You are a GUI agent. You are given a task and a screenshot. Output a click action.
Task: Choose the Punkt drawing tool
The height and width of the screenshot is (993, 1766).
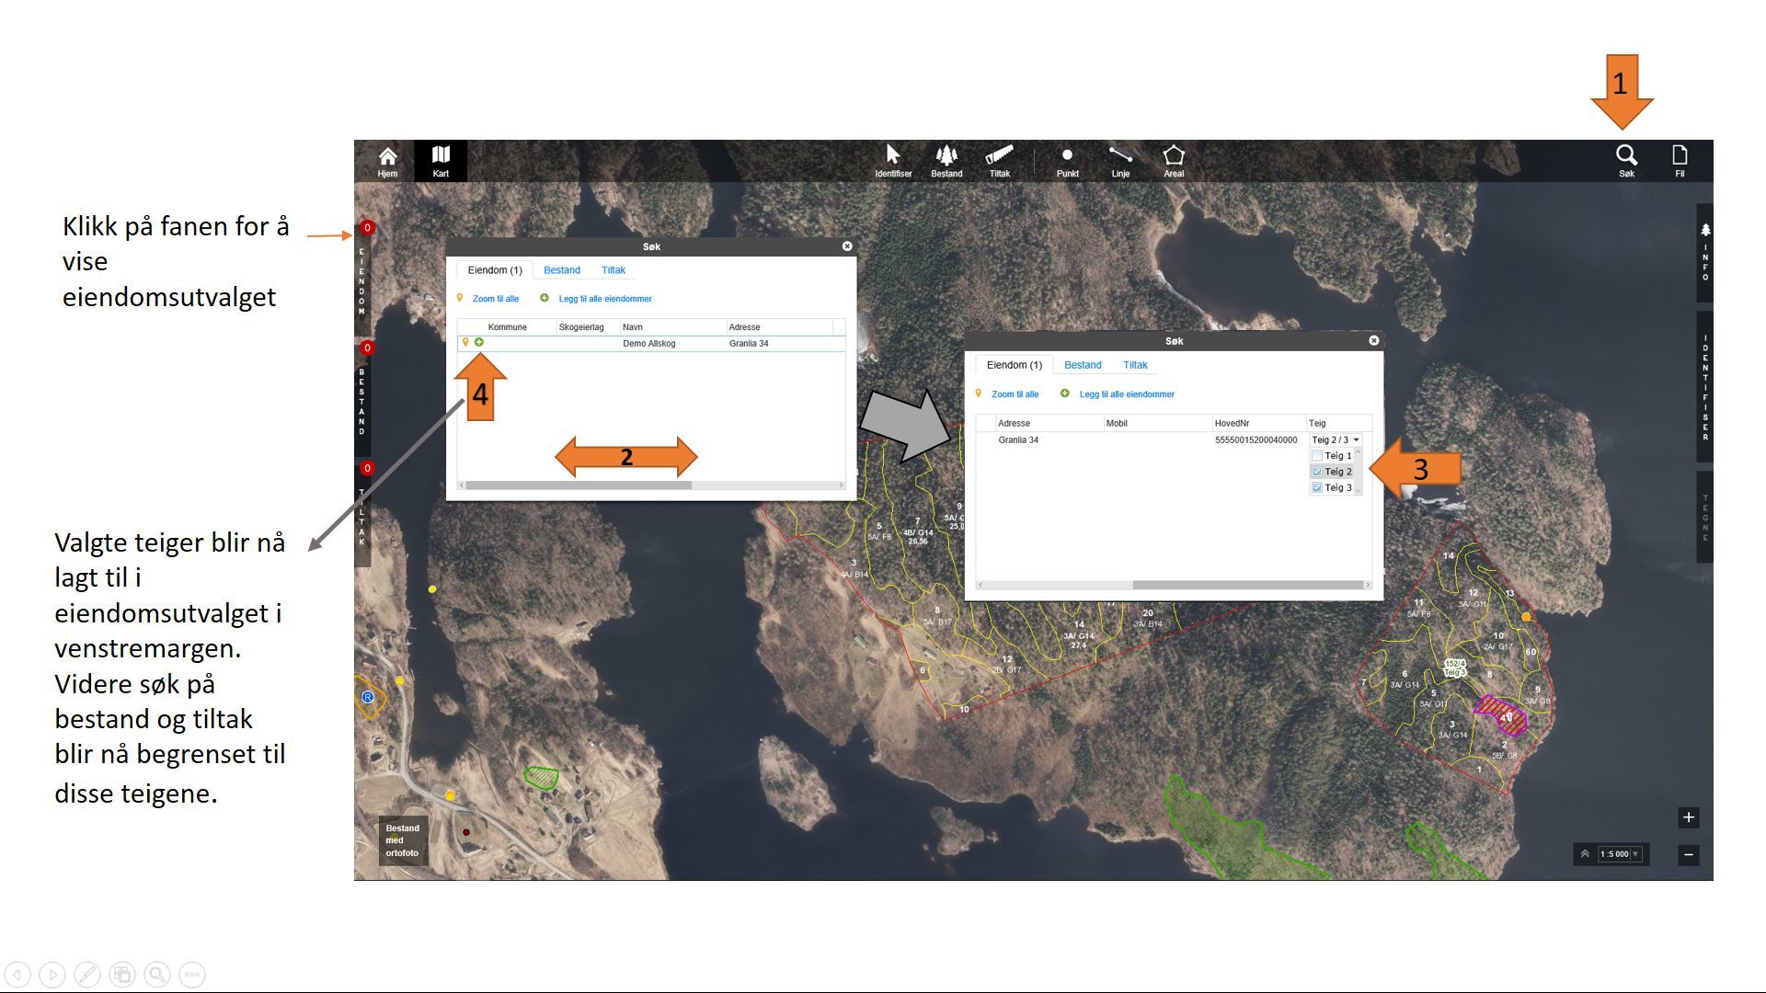pyautogui.click(x=1067, y=160)
